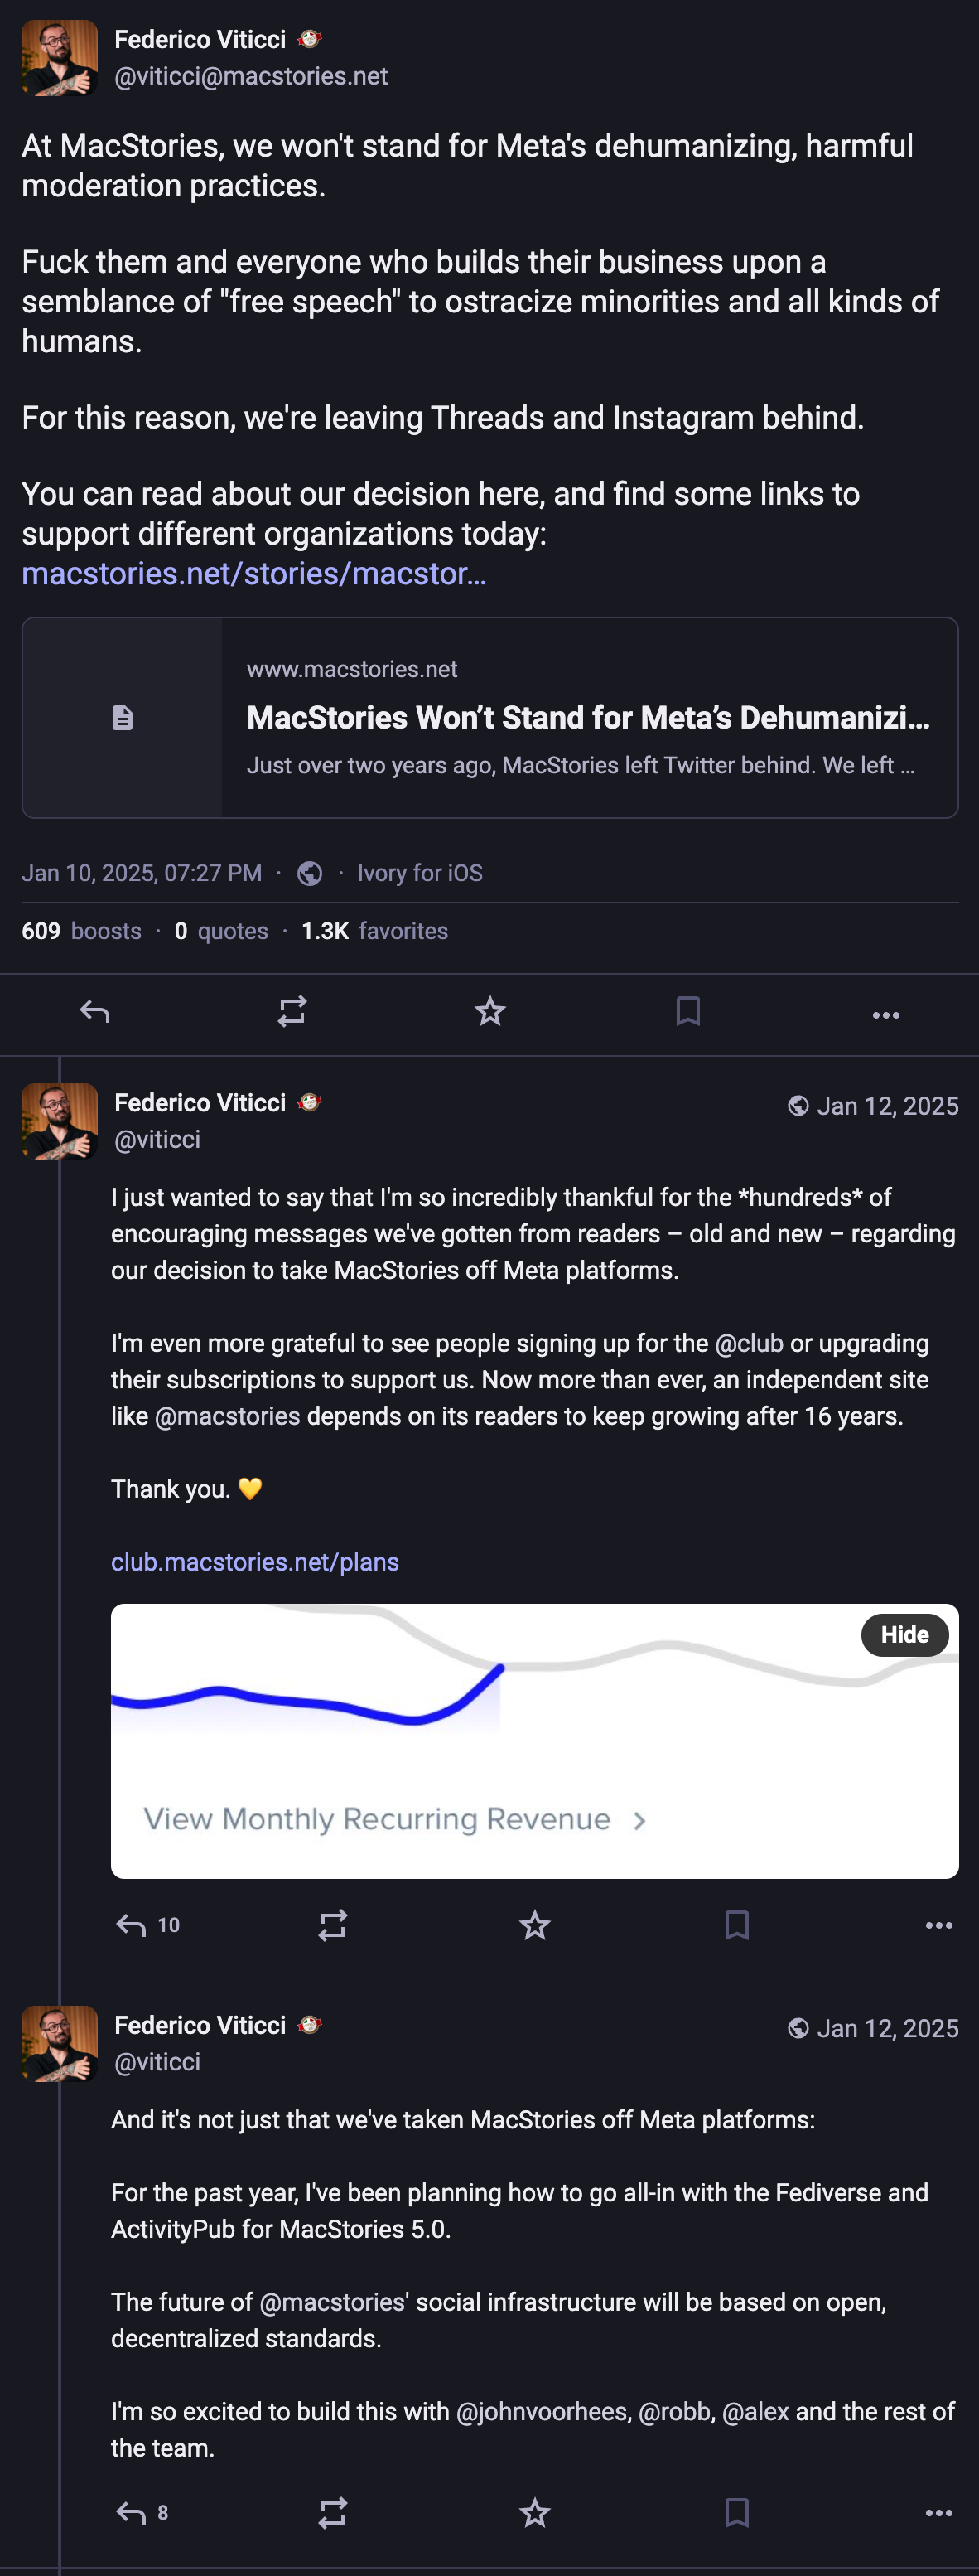The width and height of the screenshot is (979, 2576).
Task: Open the macstories.net/stories link in post
Action: click(253, 574)
